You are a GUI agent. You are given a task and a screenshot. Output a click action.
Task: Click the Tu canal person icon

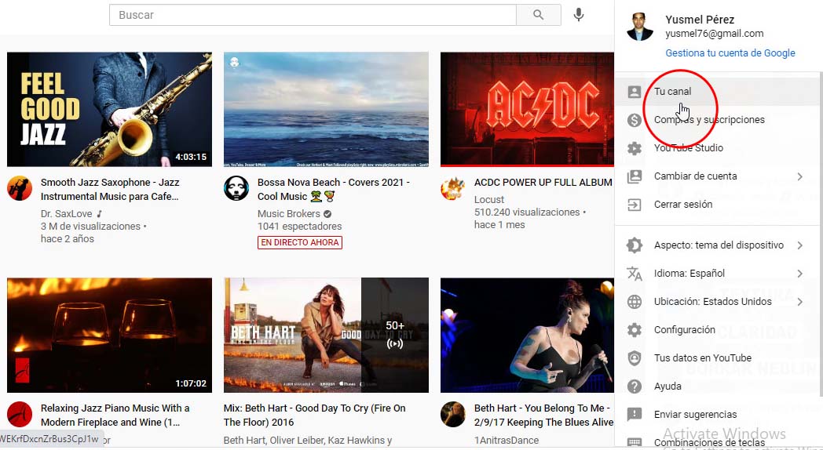(x=634, y=92)
